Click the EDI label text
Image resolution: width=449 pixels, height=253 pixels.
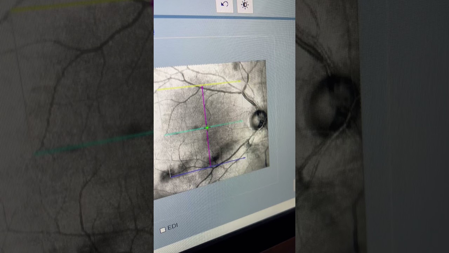[x=173, y=227]
